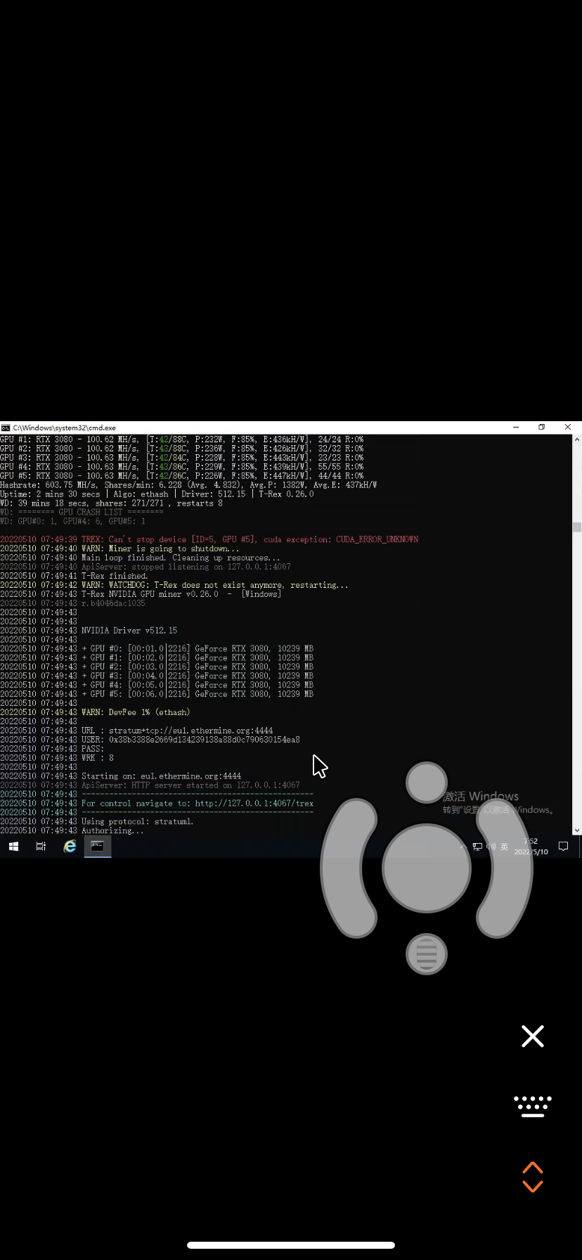The height and width of the screenshot is (1260, 582).
Task: Open the volume tray icon
Action: (x=491, y=847)
